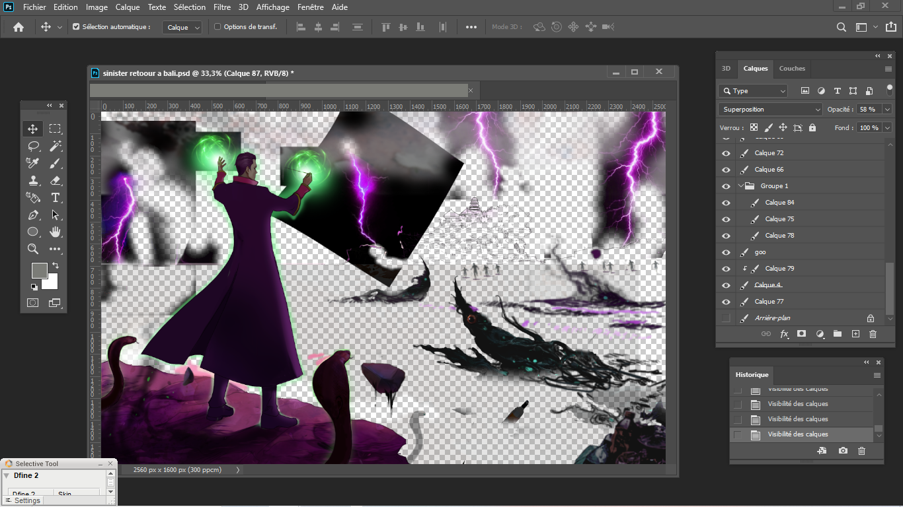Hide the goo layer
The width and height of the screenshot is (903, 507).
726,252
